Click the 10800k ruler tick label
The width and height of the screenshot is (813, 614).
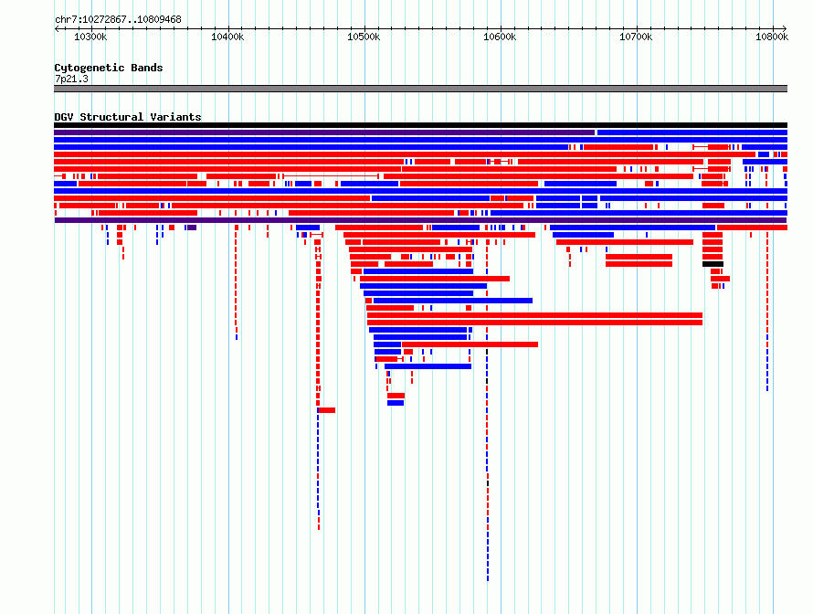[772, 37]
